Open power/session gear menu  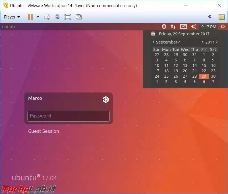[x=223, y=27]
